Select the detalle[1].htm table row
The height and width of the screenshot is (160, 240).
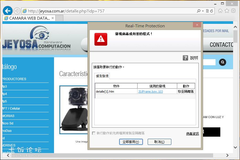click(x=145, y=92)
